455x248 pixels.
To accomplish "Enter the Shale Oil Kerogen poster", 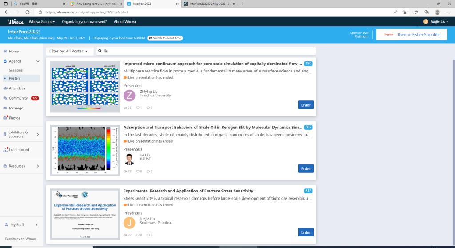I will pyautogui.click(x=306, y=168).
